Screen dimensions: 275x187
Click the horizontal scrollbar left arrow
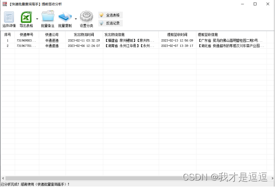tap(3, 179)
